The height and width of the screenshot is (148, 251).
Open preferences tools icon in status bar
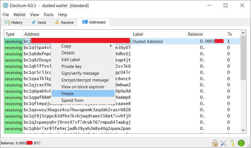(224, 143)
